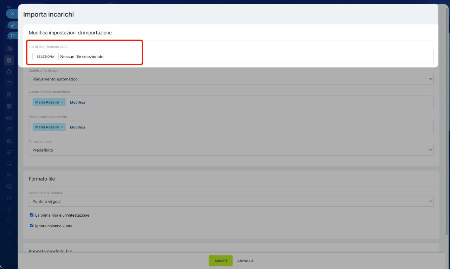This screenshot has width=450, height=269.
Task: Expand the Codifica file di dati dropdown
Action: point(231,79)
